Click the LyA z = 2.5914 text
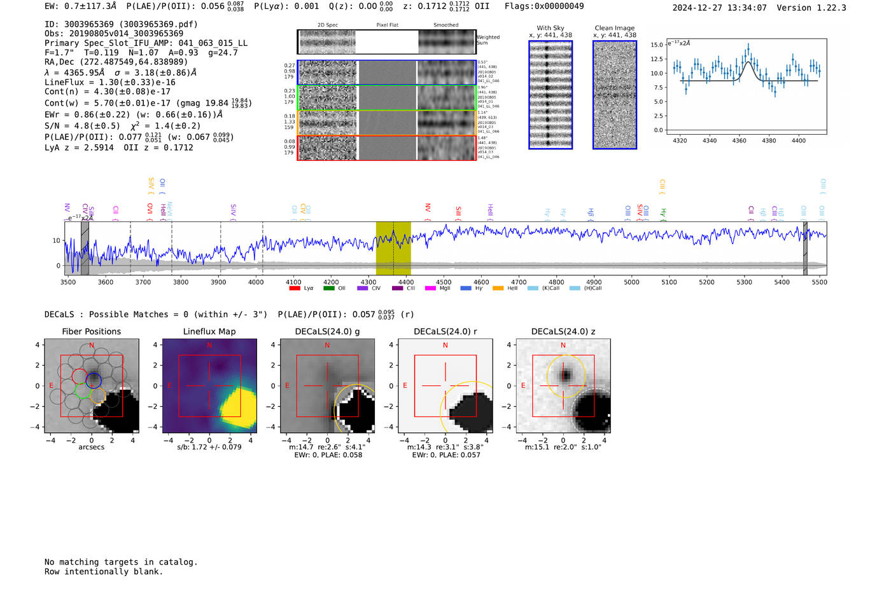This screenshot has height=606, width=891. pos(80,148)
